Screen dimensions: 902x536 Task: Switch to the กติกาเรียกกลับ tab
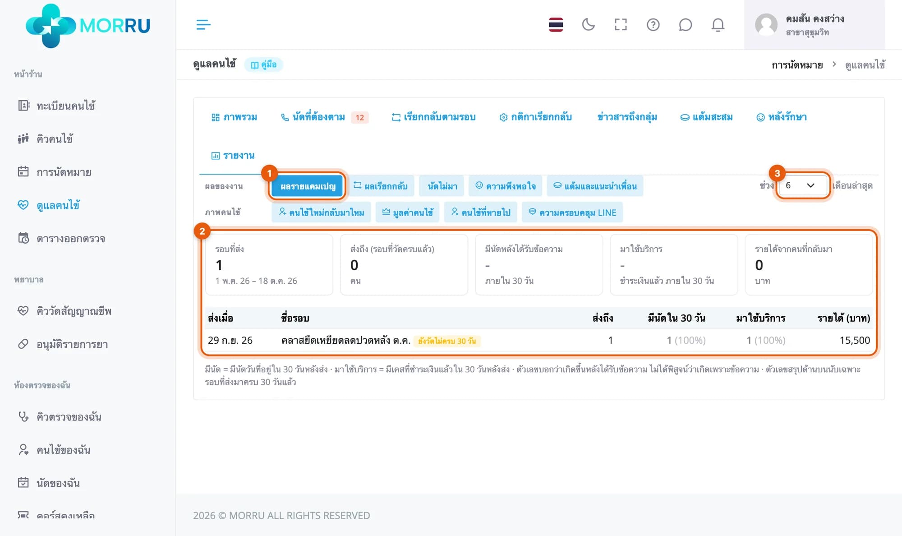point(536,117)
